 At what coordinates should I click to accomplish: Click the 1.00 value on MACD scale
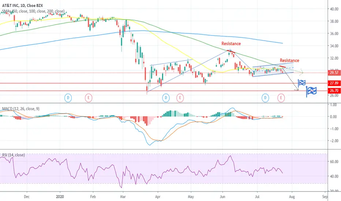pos(333,105)
